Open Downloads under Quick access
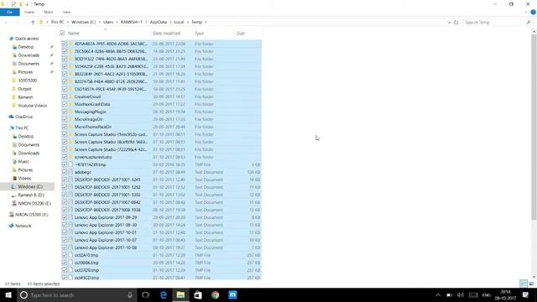Screen dimensions: 537x302 click(29, 55)
